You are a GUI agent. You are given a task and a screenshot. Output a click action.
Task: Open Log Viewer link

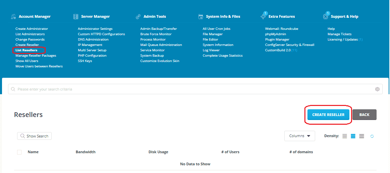tap(211, 50)
